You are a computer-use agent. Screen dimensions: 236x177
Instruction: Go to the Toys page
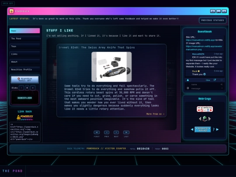(x=24, y=46)
